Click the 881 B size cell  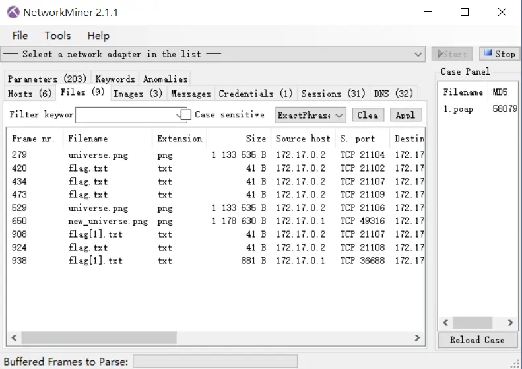(253, 261)
